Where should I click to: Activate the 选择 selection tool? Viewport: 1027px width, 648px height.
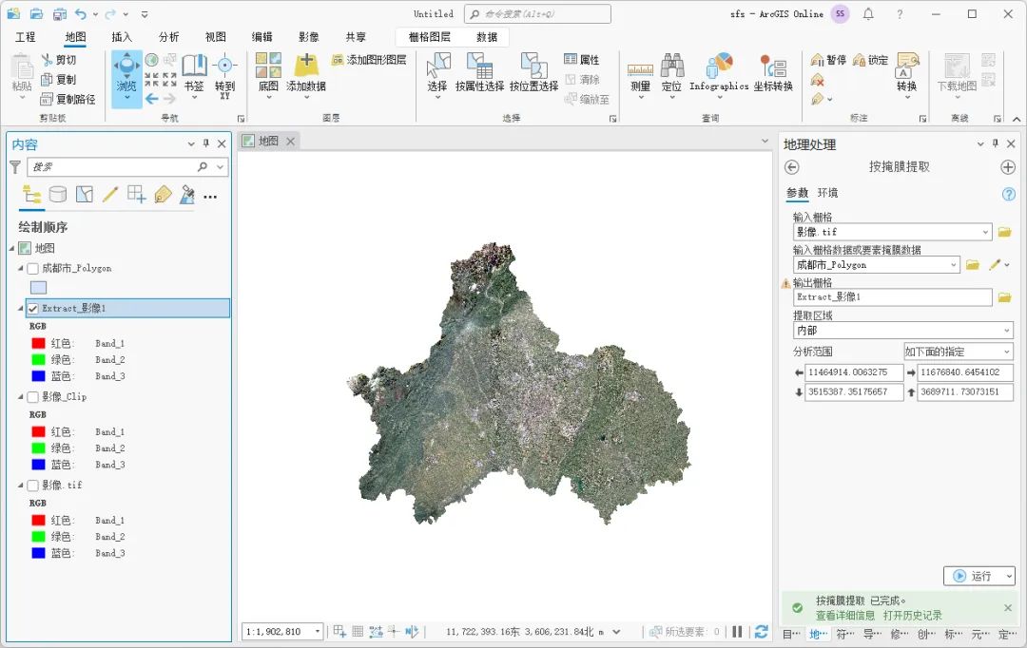437,77
